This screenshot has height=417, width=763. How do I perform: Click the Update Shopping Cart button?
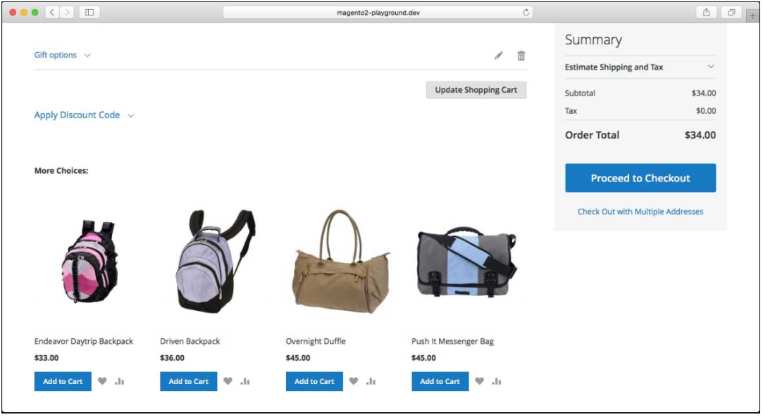coord(476,90)
